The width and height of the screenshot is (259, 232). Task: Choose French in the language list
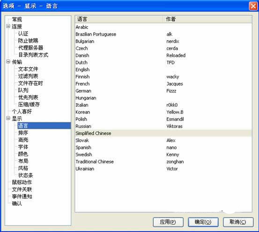[x=82, y=84]
